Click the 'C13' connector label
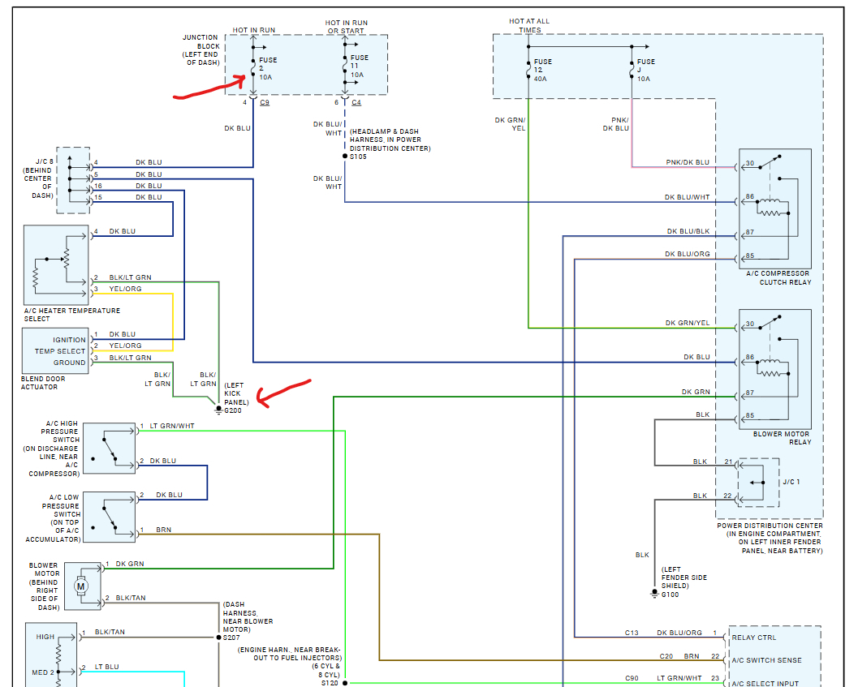The image size is (858, 687). point(632,633)
